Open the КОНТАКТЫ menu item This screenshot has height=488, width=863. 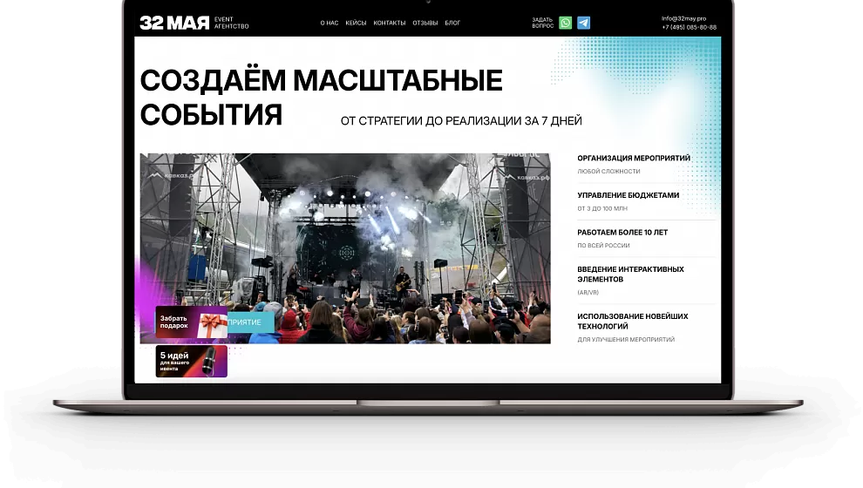pos(389,24)
